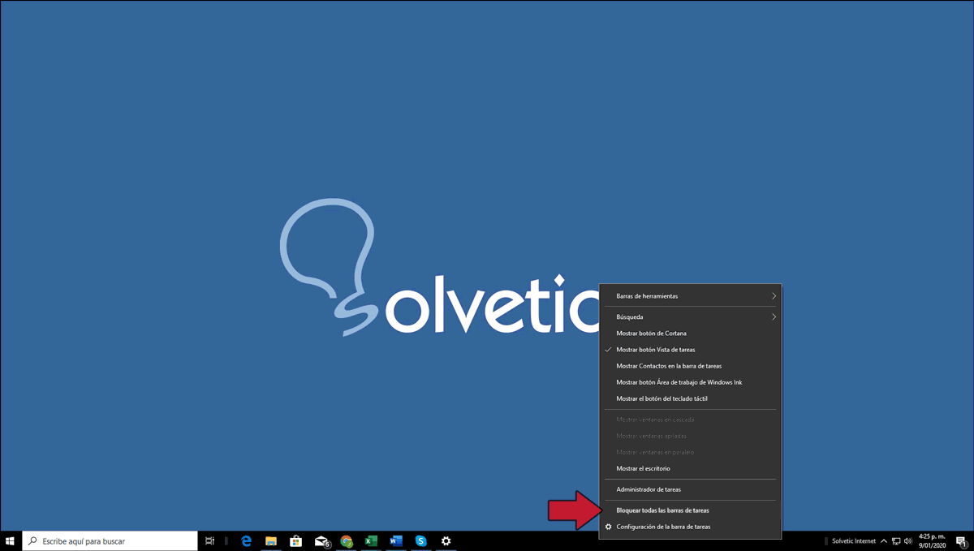Screen dimensions: 974x551
Task: Launch Google Chrome from the taskbar
Action: pos(347,540)
